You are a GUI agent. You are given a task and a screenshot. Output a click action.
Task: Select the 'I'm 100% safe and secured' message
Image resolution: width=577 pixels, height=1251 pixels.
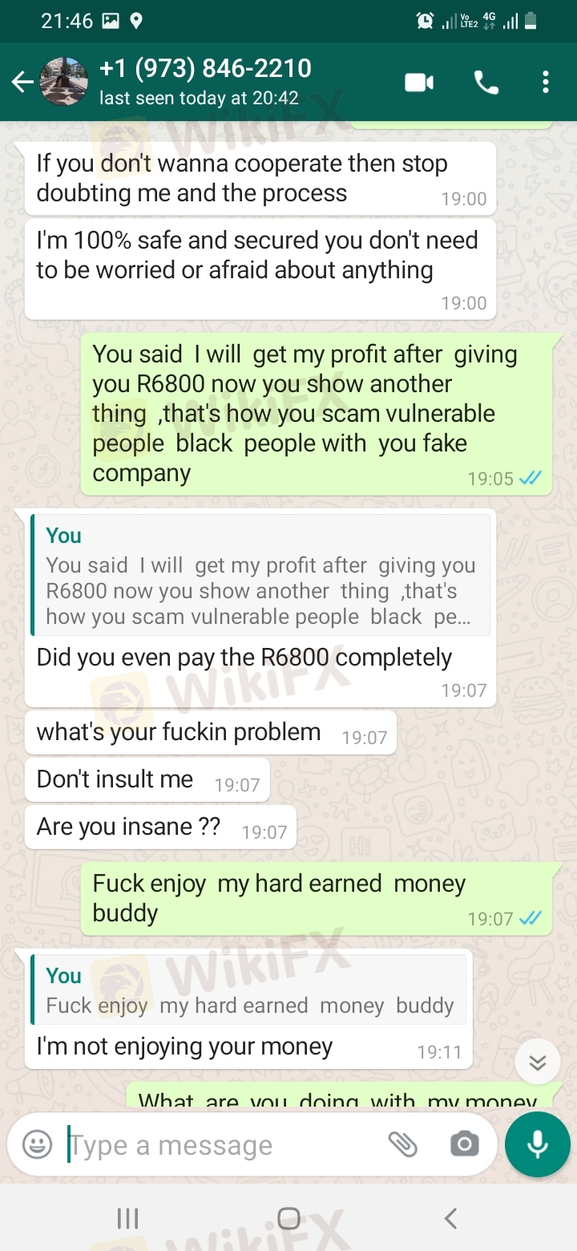260,269
